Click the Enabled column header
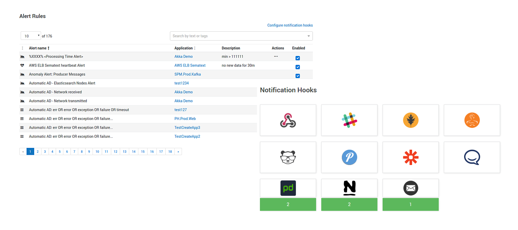The width and height of the screenshot is (518, 230). (x=298, y=48)
